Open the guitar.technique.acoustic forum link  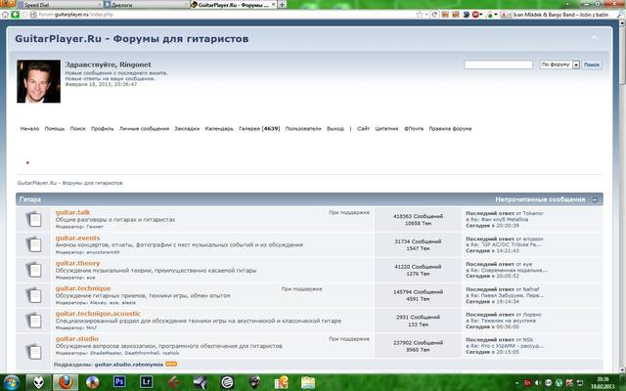pyautogui.click(x=98, y=314)
